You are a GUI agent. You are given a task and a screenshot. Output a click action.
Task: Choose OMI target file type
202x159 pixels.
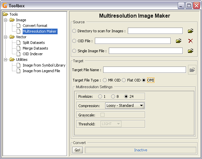point(144,80)
